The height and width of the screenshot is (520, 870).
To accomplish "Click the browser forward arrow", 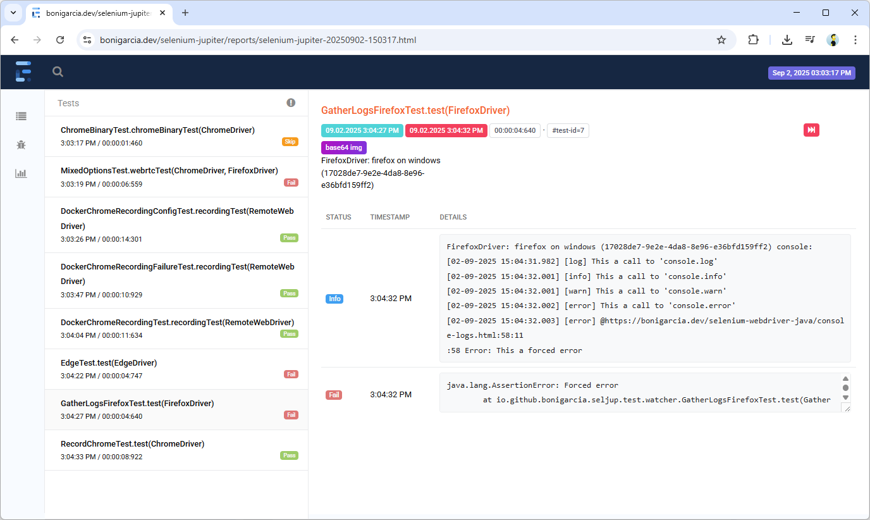I will pos(37,40).
